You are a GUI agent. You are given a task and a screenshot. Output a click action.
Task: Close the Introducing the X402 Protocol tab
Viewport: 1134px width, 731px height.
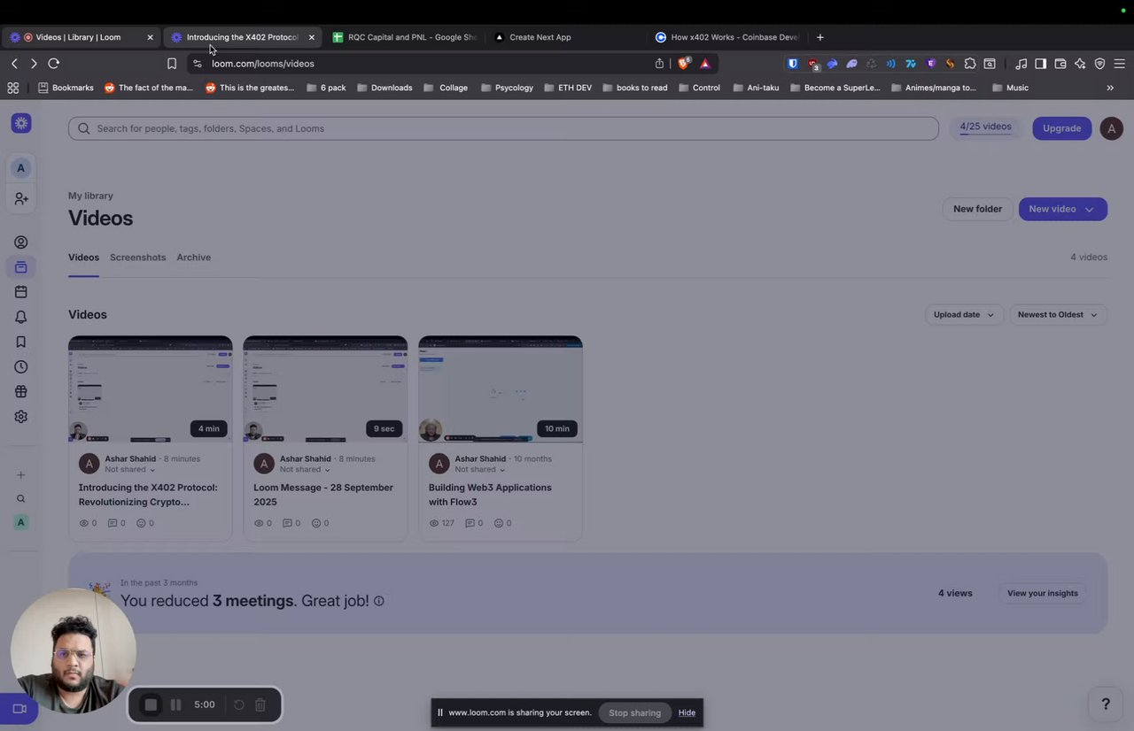click(311, 37)
